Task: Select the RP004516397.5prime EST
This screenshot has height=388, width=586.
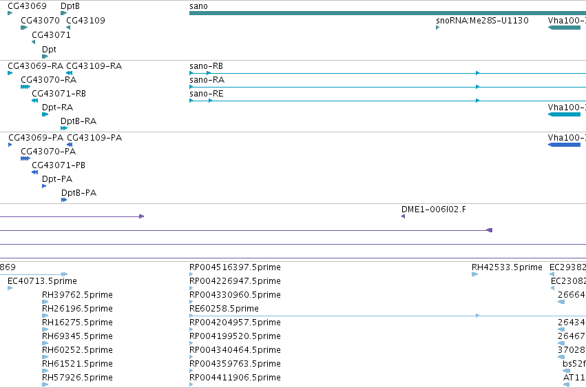Action: coord(191,274)
